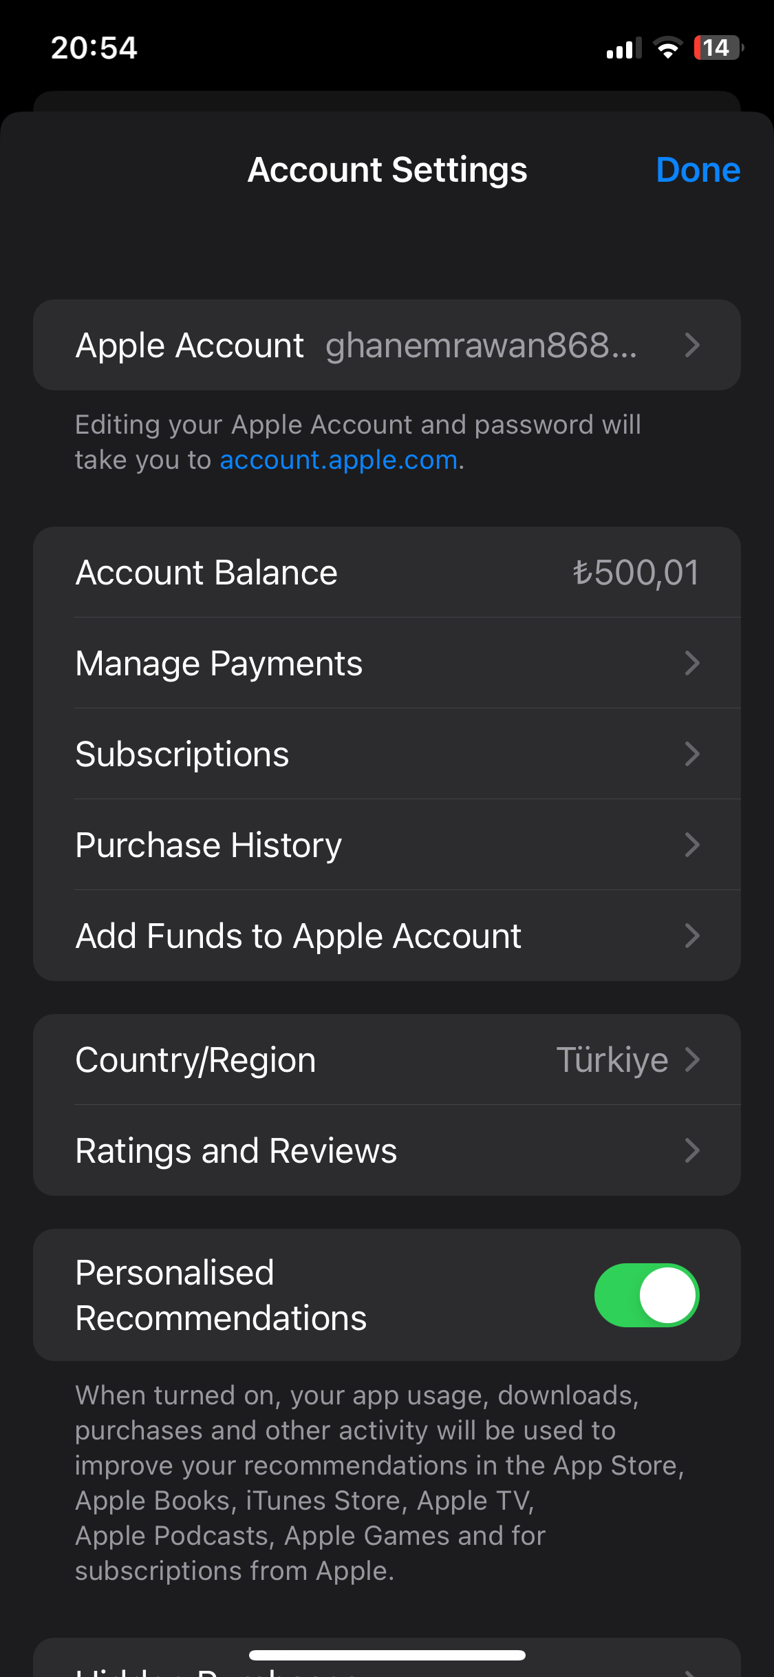Select Manage Payments label
The height and width of the screenshot is (1677, 774).
tap(219, 663)
